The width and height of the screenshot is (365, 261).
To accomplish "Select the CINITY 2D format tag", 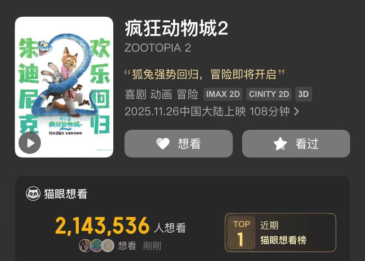I will pos(269,94).
